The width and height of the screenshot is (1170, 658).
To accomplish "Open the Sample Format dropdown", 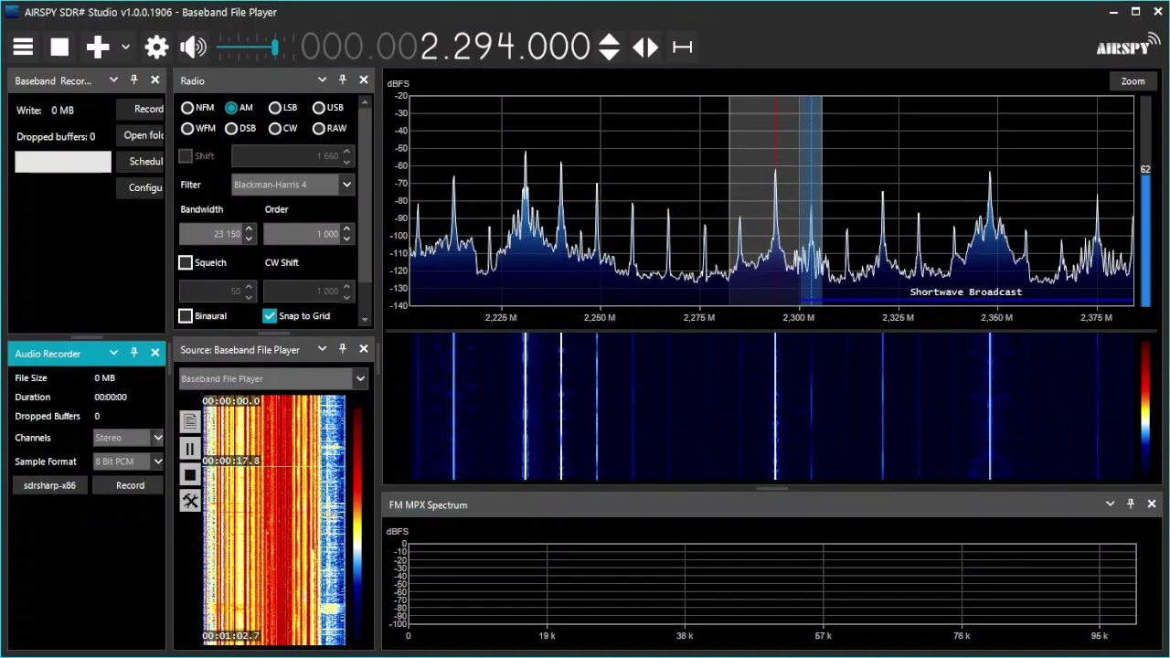I will pyautogui.click(x=128, y=462).
